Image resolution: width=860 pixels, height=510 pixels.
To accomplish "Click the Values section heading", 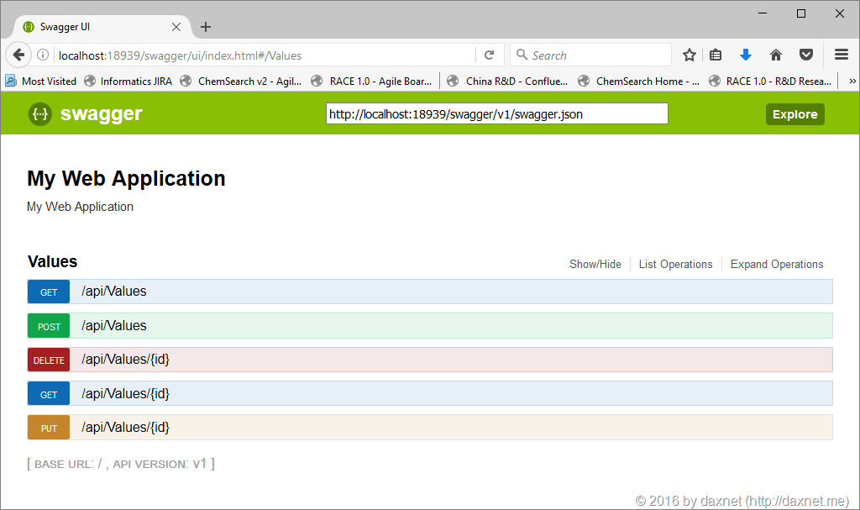I will pyautogui.click(x=53, y=262).
